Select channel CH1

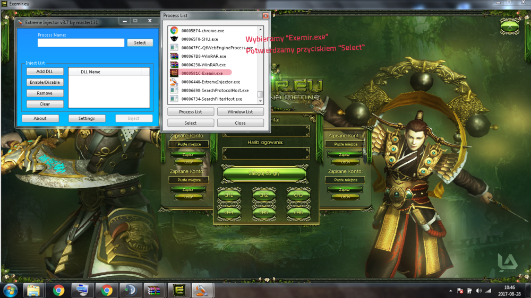[x=228, y=195]
